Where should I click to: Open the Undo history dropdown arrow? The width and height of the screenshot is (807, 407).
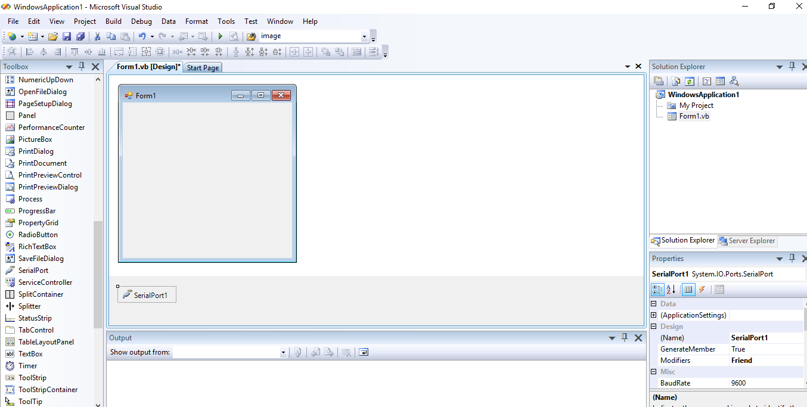(x=152, y=36)
